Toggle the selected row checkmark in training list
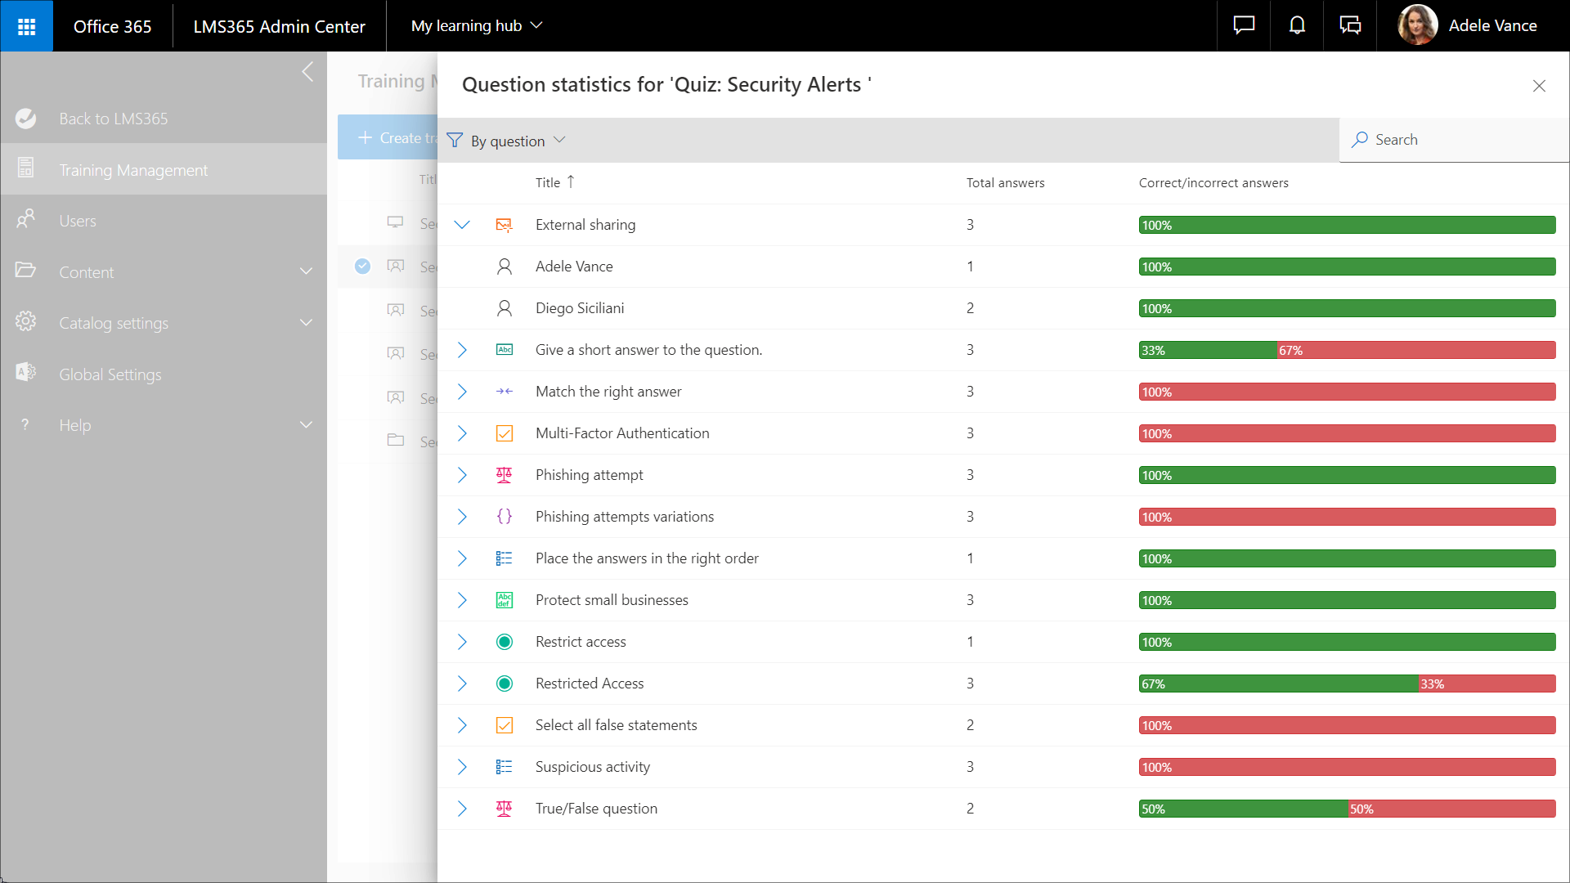 (x=362, y=267)
